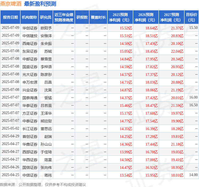Click the 目标价(元) column header

click(192, 17)
